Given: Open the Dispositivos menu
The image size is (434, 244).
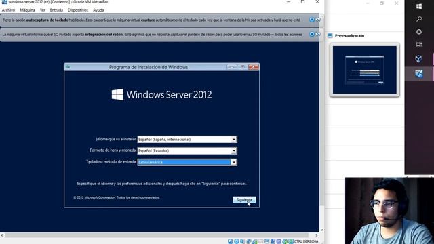Looking at the screenshot, I should point(78,10).
